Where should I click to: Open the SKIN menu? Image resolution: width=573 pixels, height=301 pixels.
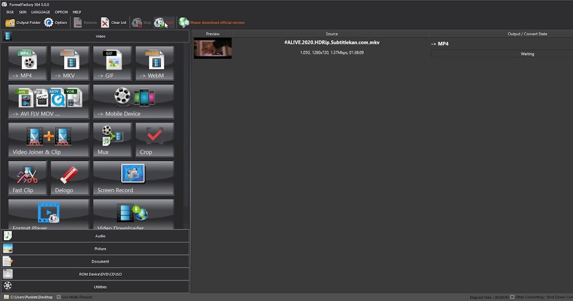pos(22,12)
